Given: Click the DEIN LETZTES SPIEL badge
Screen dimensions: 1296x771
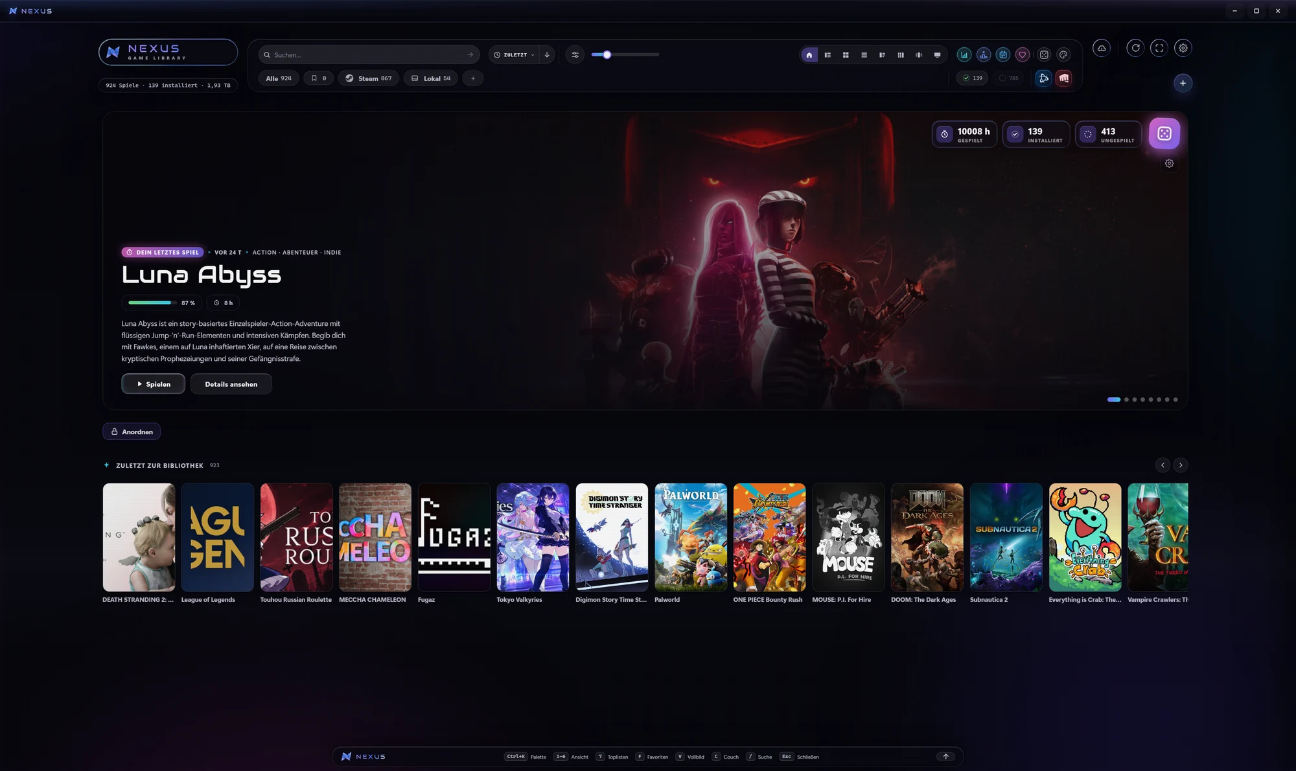Looking at the screenshot, I should point(163,253).
